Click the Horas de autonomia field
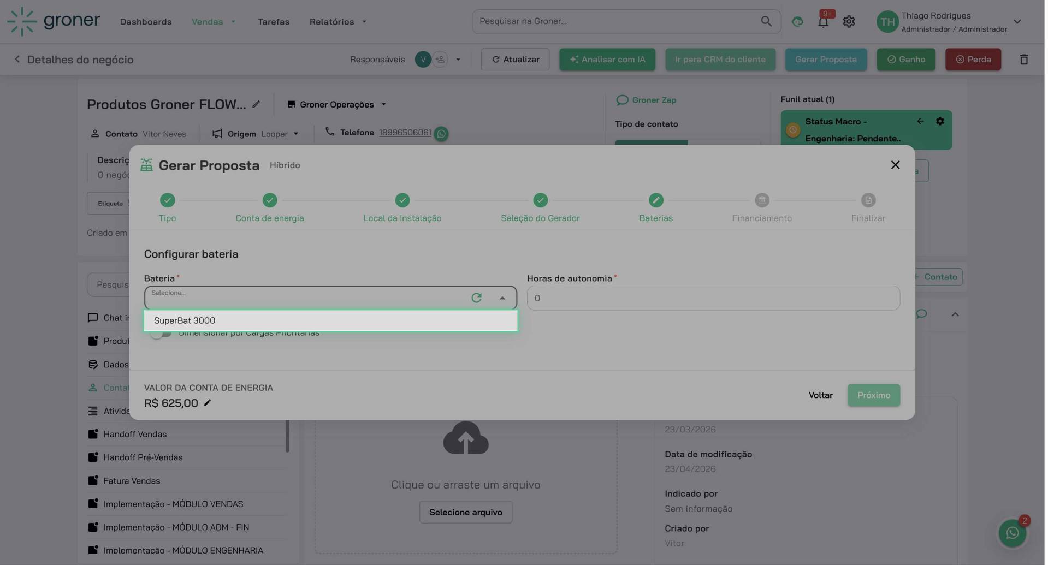Screen dimensions: 1048x565 (x=713, y=298)
